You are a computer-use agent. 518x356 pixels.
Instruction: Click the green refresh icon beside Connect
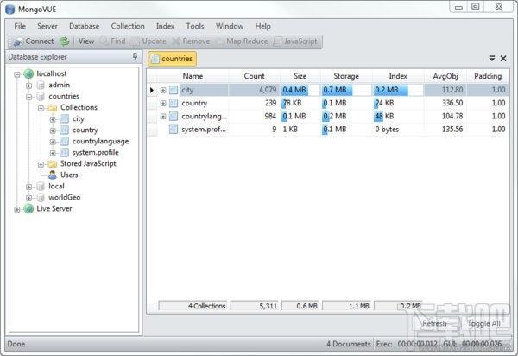[x=64, y=41]
